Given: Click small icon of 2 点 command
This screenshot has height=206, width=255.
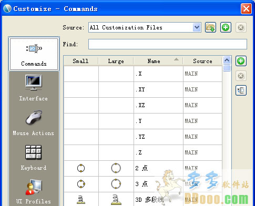Looking at the screenshot, I should (x=81, y=168).
